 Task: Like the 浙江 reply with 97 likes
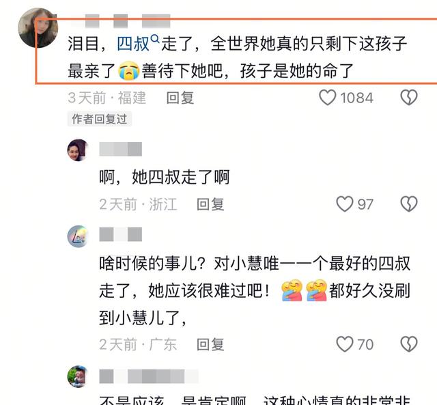(x=344, y=204)
